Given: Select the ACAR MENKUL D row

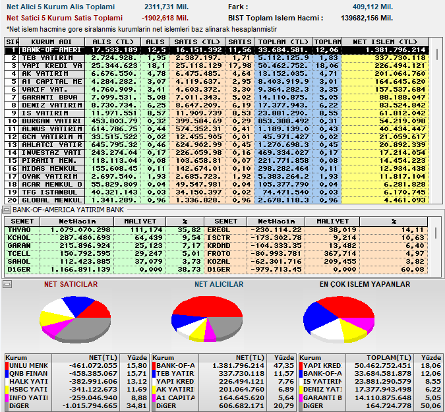Looking at the screenshot, I should tap(216, 185).
